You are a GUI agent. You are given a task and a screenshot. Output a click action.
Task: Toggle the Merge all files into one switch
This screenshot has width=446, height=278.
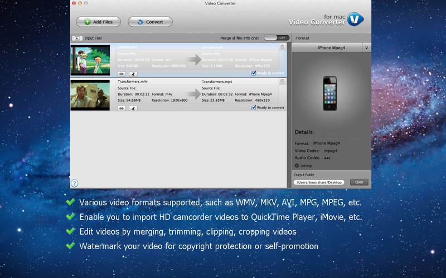coord(277,38)
